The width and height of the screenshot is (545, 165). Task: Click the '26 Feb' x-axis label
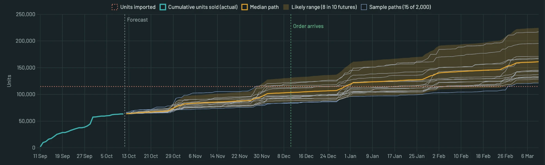505,156
